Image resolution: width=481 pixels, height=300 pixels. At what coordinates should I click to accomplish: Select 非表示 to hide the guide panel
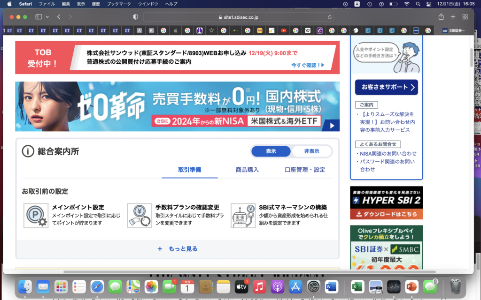[312, 151]
